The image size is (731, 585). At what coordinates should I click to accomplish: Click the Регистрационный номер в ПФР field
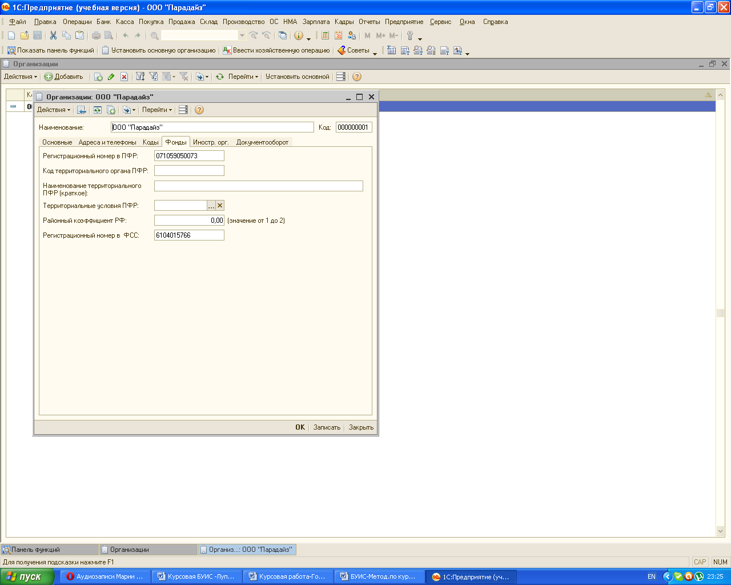pyautogui.click(x=189, y=156)
